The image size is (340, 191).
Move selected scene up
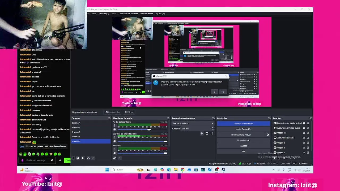click(x=88, y=158)
